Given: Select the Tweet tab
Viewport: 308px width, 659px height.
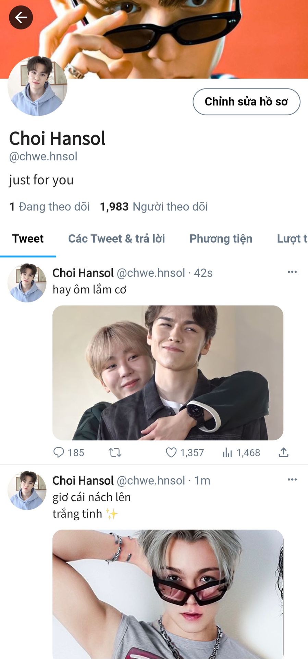Looking at the screenshot, I should pyautogui.click(x=28, y=239).
